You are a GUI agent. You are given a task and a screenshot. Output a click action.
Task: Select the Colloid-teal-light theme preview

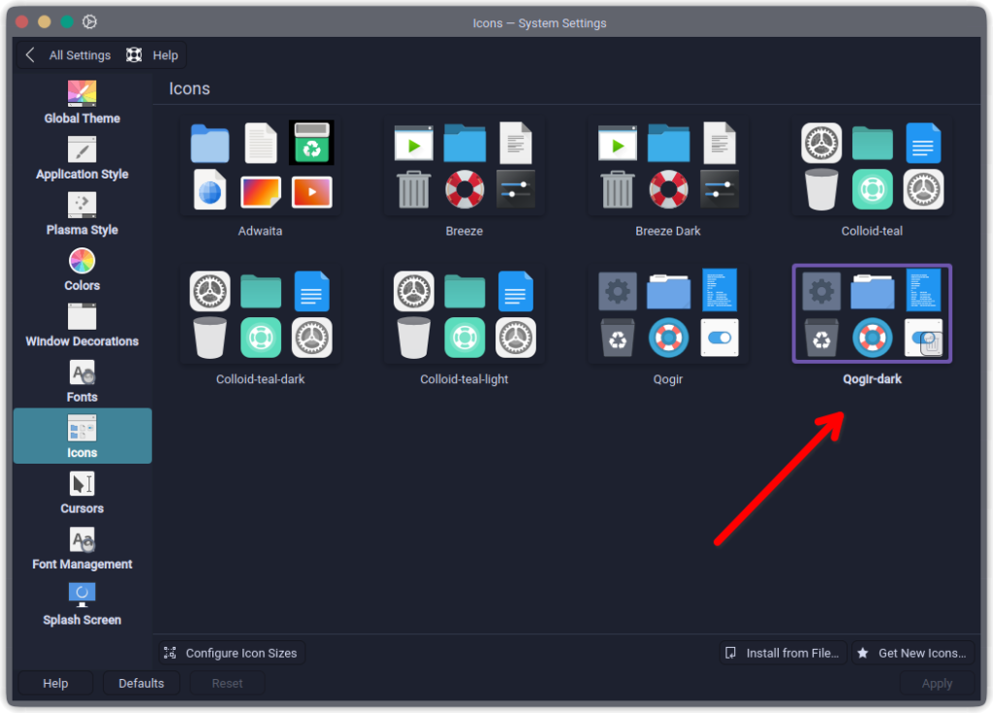(x=464, y=313)
